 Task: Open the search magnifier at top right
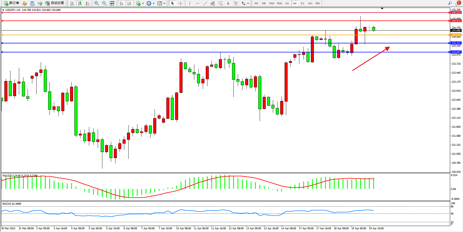450,3
